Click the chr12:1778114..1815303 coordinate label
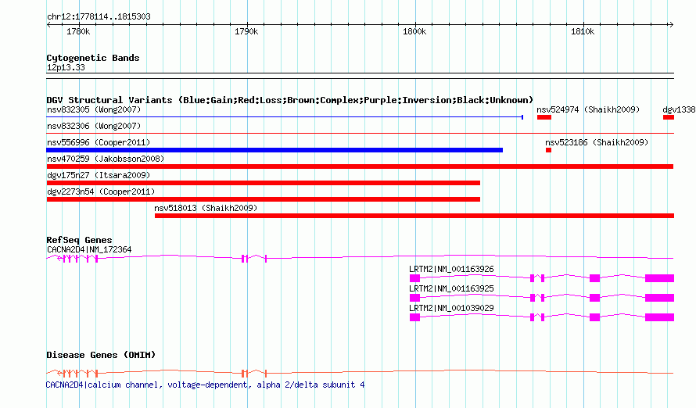This screenshot has width=696, height=408. point(99,17)
